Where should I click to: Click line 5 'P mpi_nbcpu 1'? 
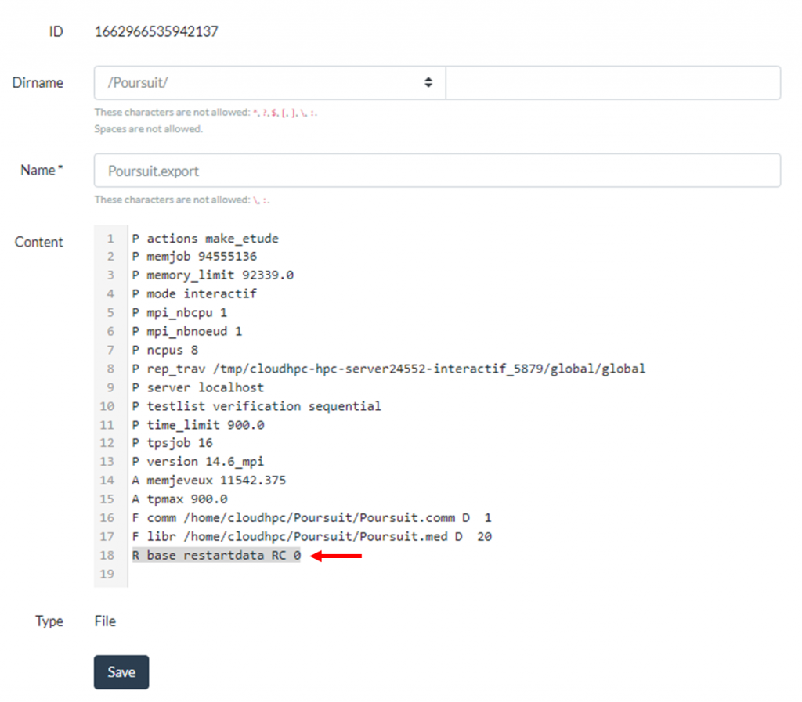click(x=179, y=313)
